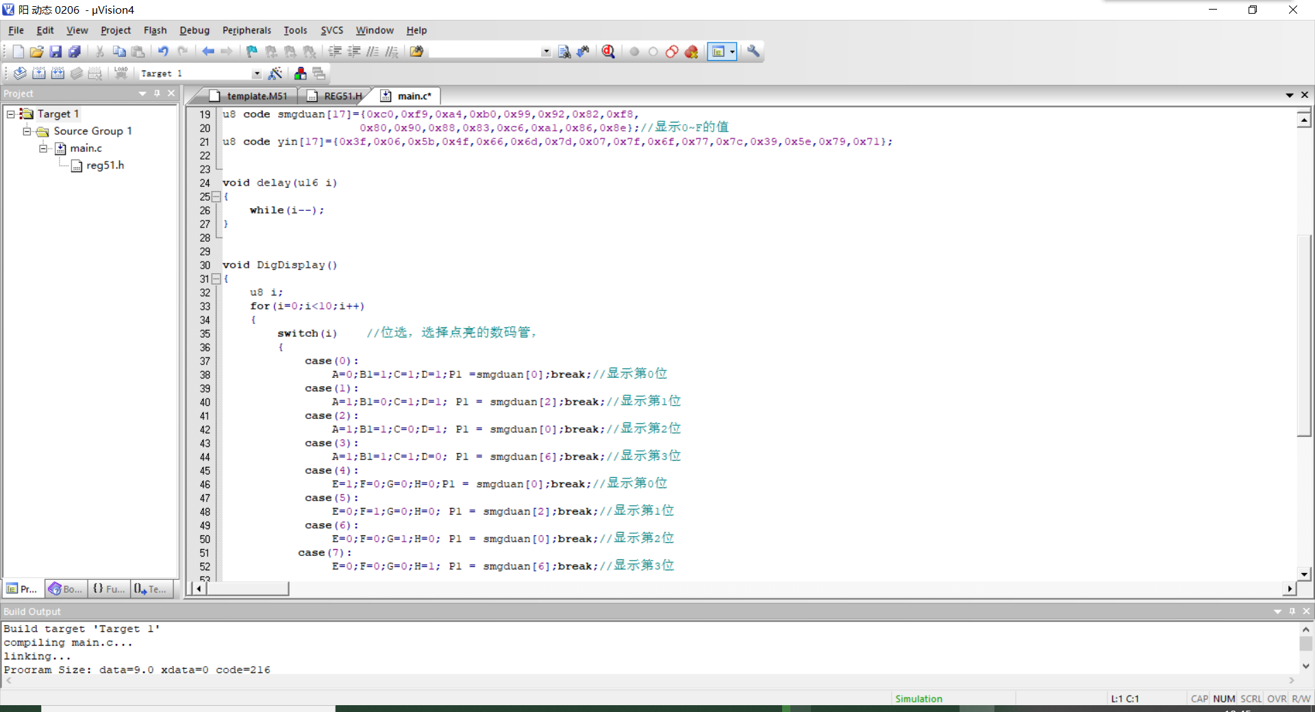Viewport: 1315px width, 712px height.
Task: Open the window layout dropdown arrow
Action: pos(732,51)
